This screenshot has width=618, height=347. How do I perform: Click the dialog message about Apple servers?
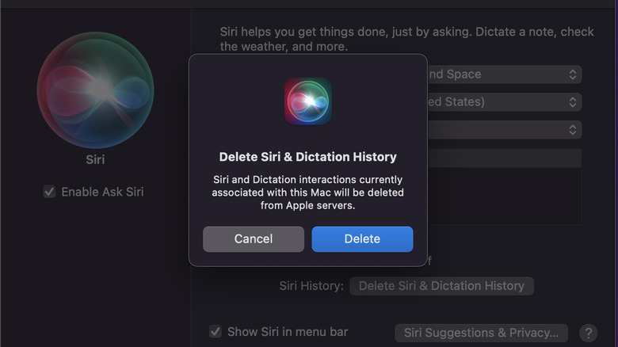point(308,193)
